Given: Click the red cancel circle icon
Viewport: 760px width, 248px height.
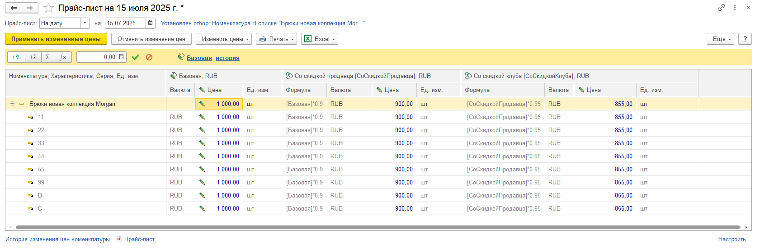Looking at the screenshot, I should point(149,57).
